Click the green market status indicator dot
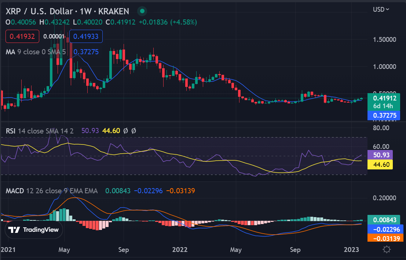The width and height of the screenshot is (406, 260). pos(142,11)
